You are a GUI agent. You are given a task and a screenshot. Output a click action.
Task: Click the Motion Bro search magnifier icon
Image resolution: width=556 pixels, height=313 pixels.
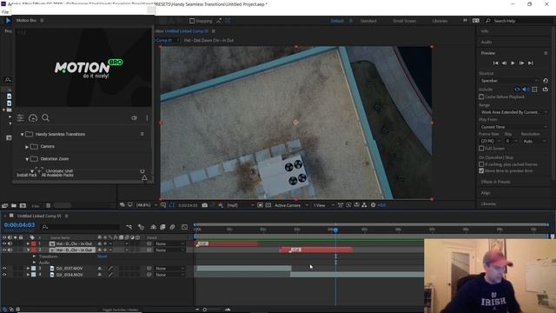(45, 118)
